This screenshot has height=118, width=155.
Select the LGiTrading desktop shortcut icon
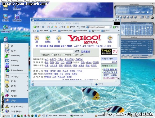coord(17,18)
